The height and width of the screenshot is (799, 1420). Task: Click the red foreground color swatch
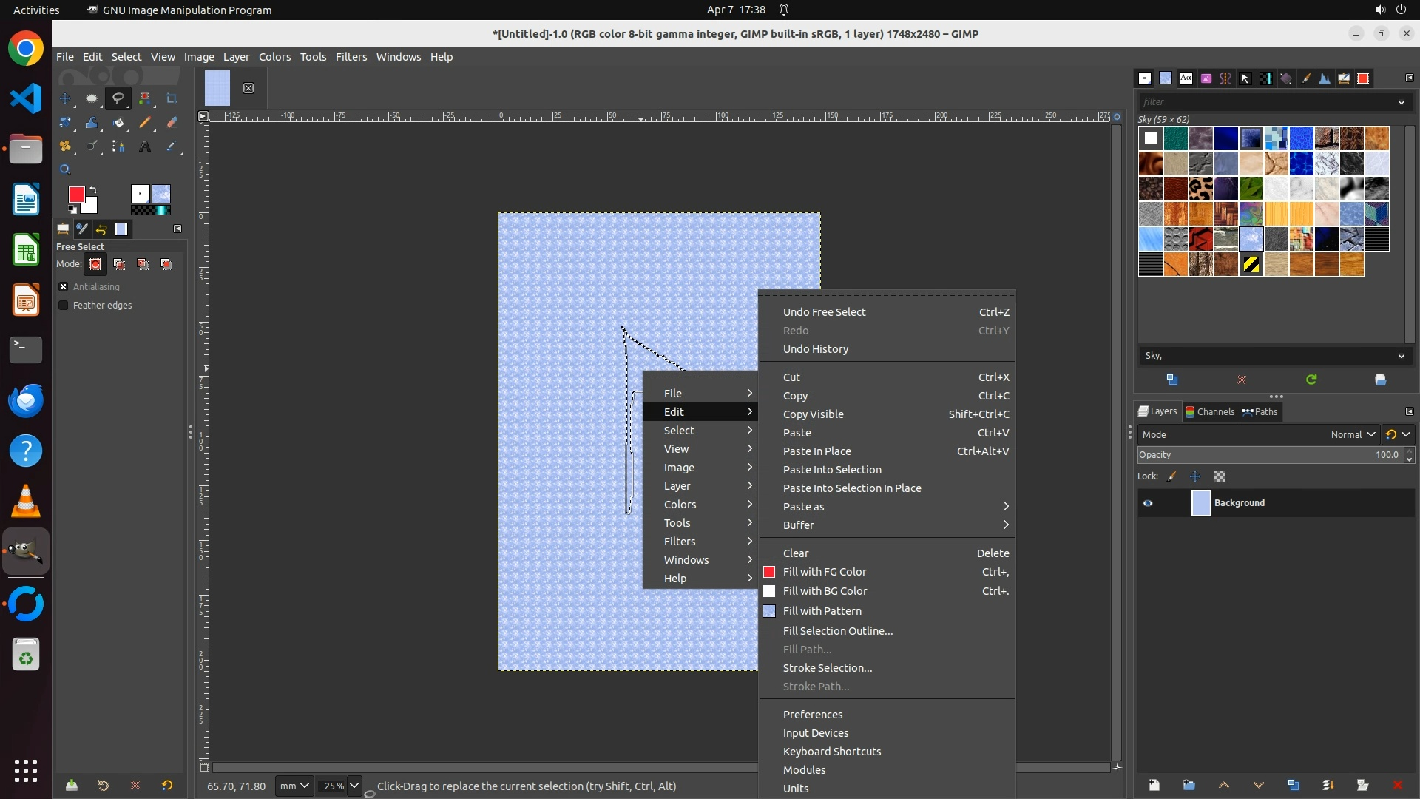pos(75,194)
